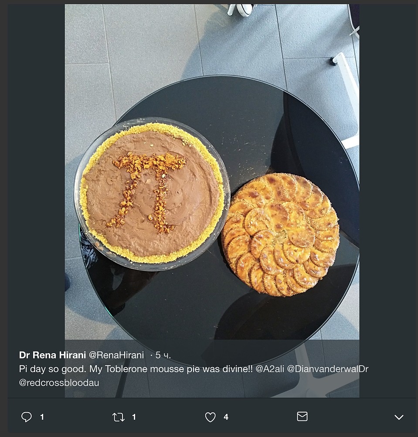Image resolution: width=418 pixels, height=437 pixels.
Task: Click the reply count number beside bubble
Action: pos(42,417)
